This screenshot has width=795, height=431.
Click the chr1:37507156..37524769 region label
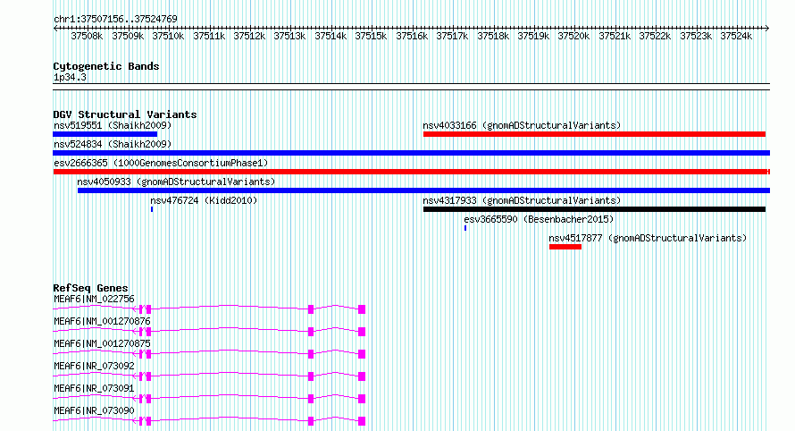[x=115, y=19]
